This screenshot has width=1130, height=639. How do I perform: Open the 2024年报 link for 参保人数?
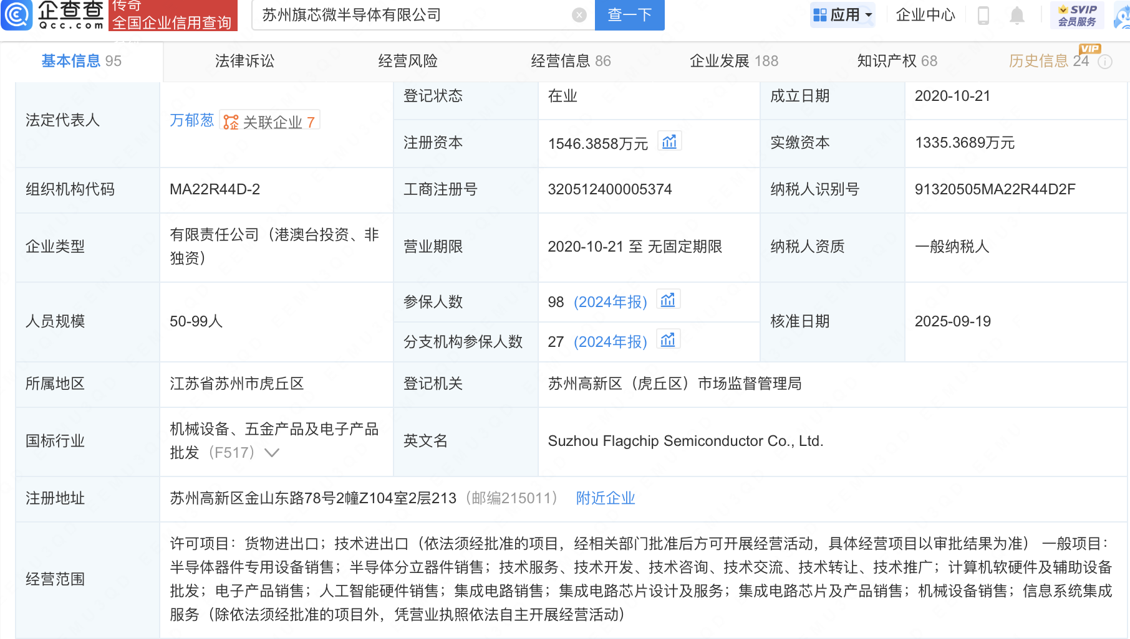[x=610, y=302]
